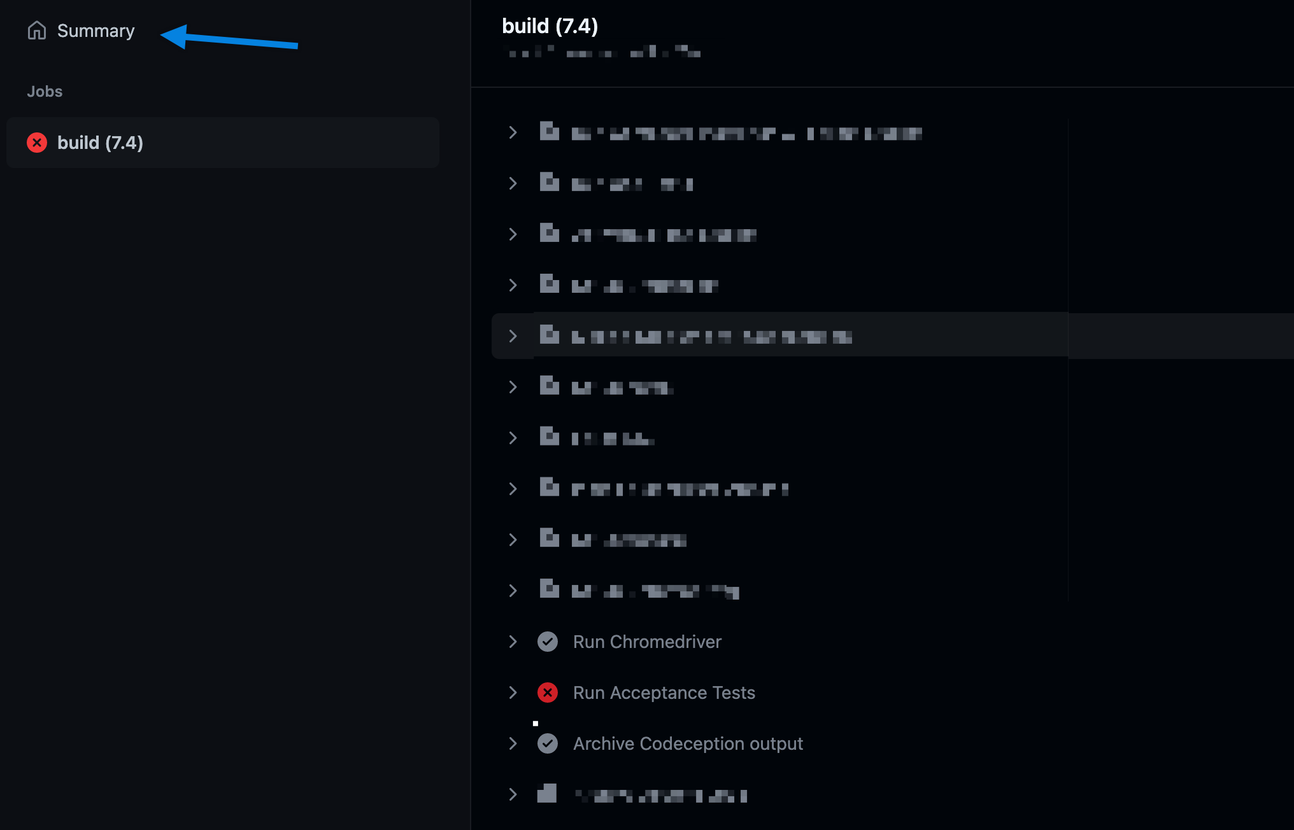Expand the last step in the list
Viewport: 1294px width, 830px height.
(x=513, y=794)
